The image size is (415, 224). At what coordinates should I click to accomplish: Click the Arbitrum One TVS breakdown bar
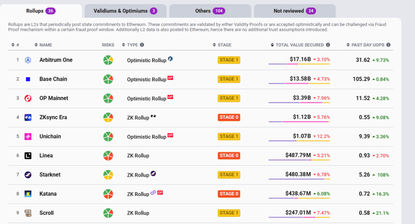(299, 64)
